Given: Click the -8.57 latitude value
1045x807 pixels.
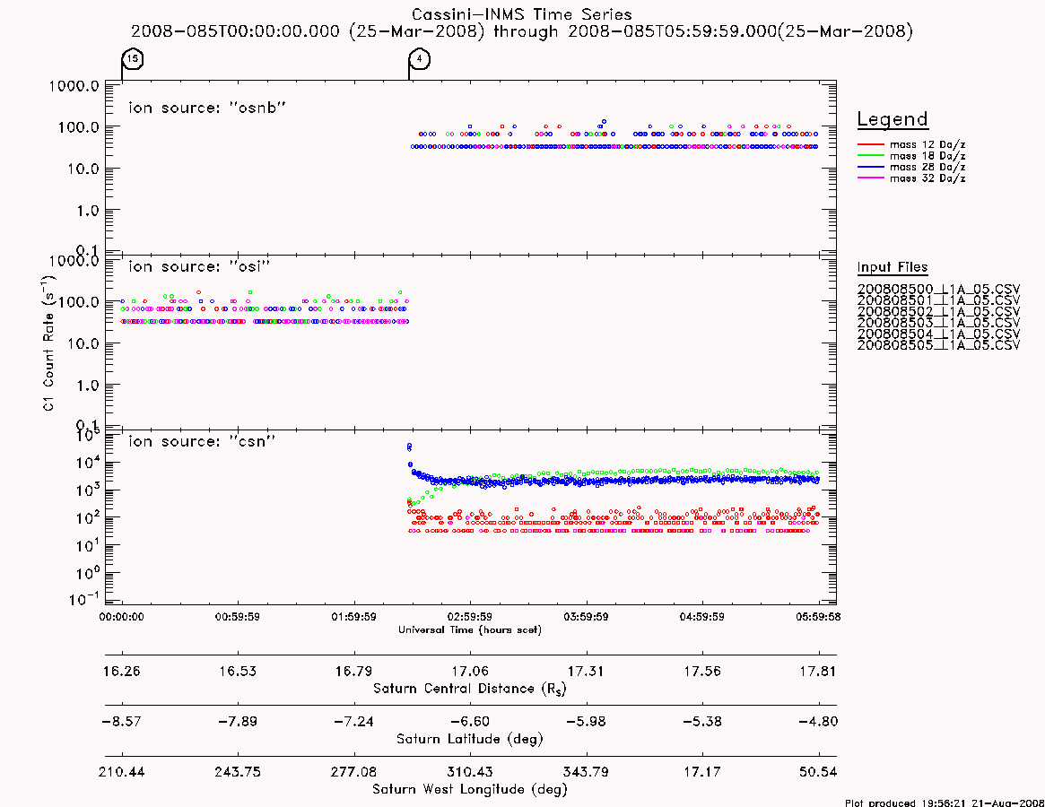Looking at the screenshot, I should pos(121,722).
